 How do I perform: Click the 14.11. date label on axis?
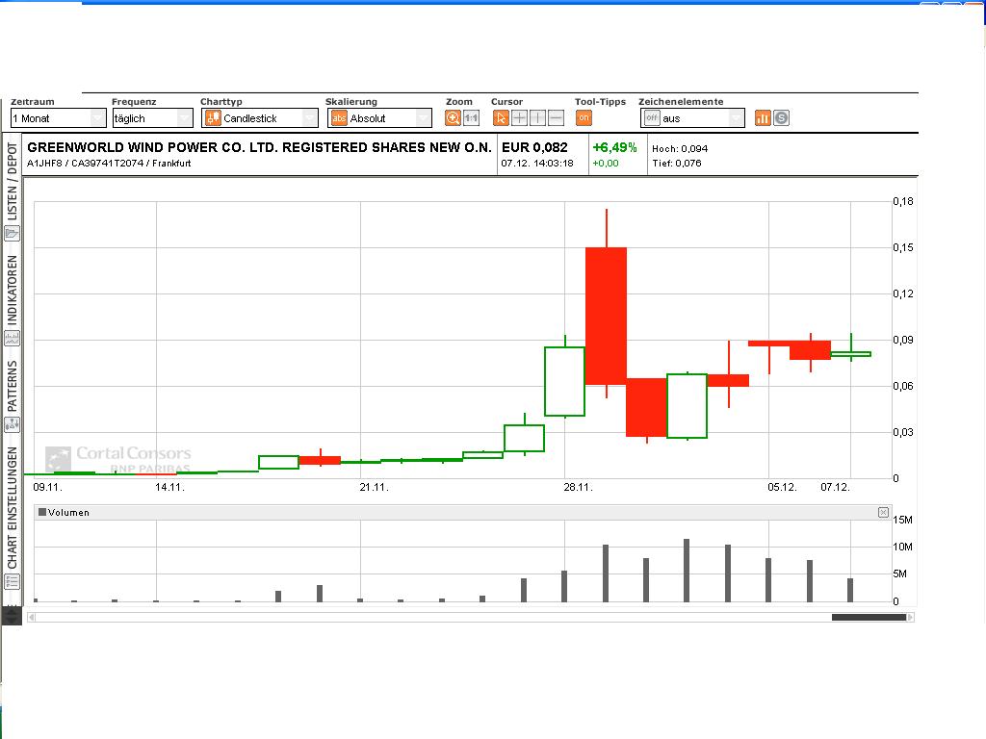(169, 488)
